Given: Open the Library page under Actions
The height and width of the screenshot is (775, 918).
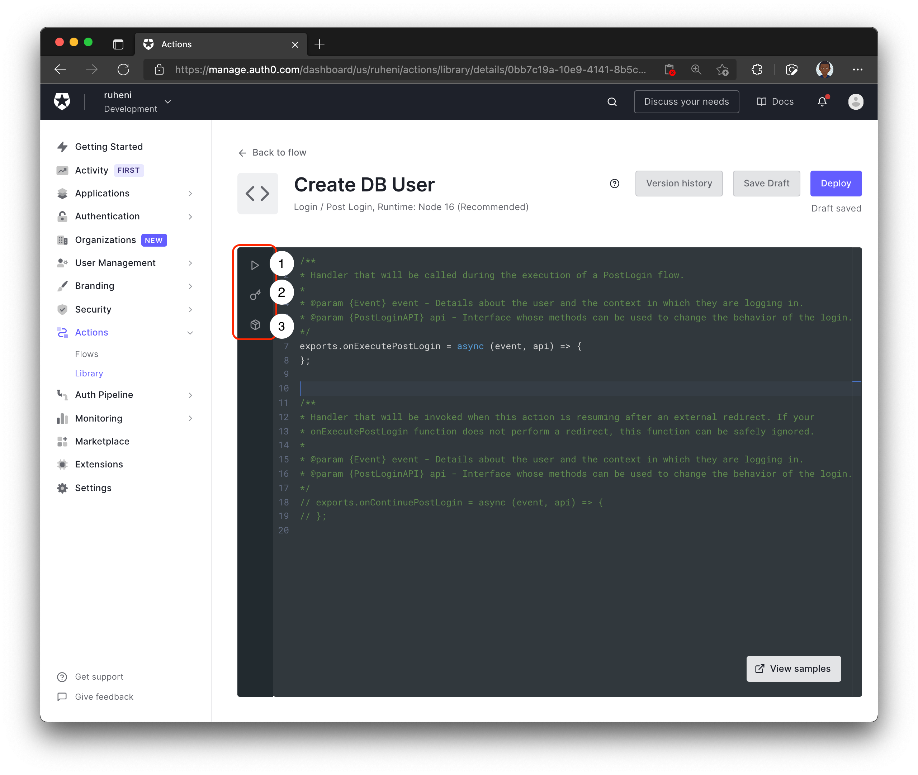Looking at the screenshot, I should pos(89,374).
